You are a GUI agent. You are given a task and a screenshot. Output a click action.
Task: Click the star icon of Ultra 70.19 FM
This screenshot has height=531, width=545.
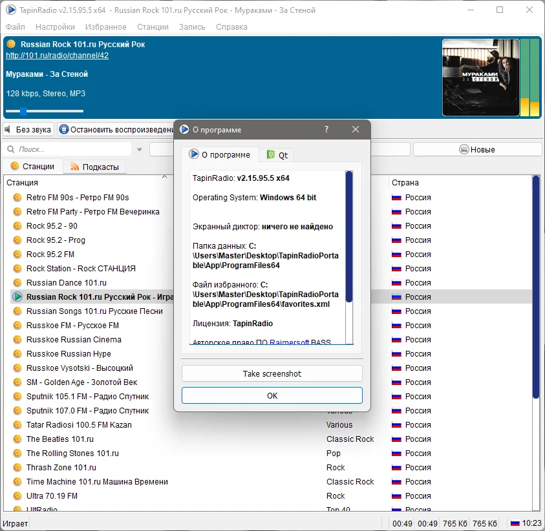pyautogui.click(x=17, y=496)
